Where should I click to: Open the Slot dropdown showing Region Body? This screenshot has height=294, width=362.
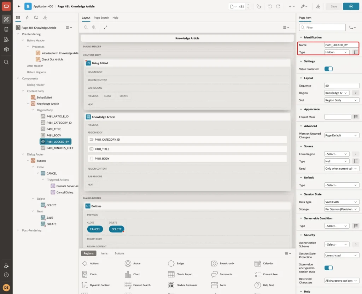(341, 100)
